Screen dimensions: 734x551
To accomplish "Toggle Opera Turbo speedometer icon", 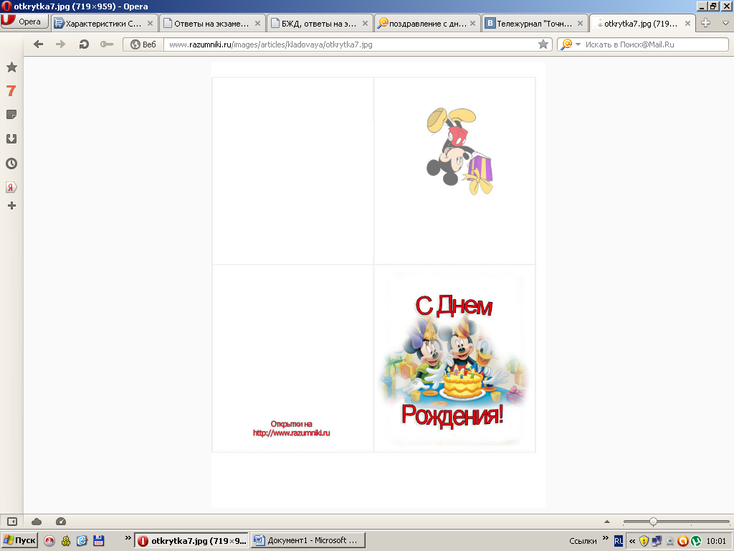I will (x=61, y=522).
